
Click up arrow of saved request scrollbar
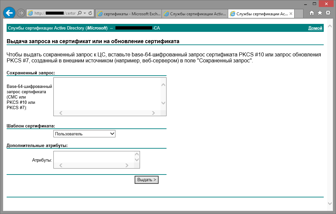click(x=163, y=85)
